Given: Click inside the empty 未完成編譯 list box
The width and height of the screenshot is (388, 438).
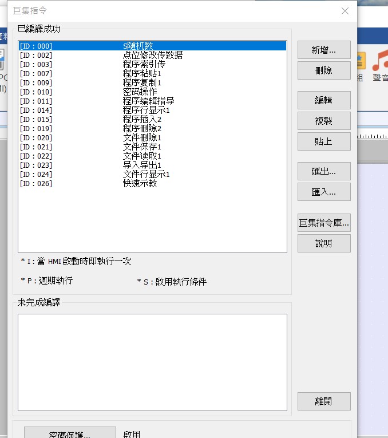Looking at the screenshot, I should 152,362.
